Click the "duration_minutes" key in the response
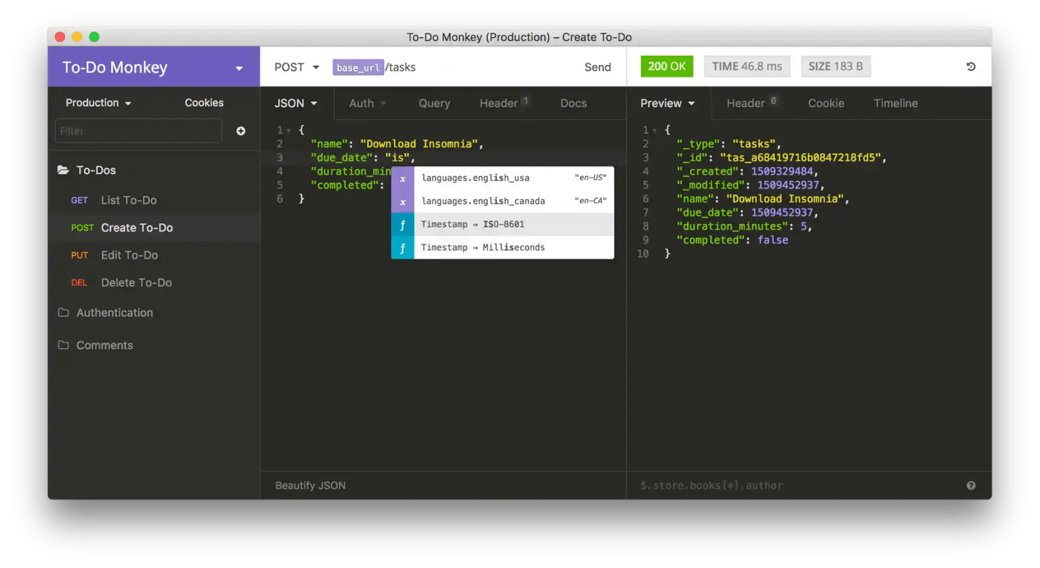Image resolution: width=1040 pixels, height=568 pixels. click(733, 226)
